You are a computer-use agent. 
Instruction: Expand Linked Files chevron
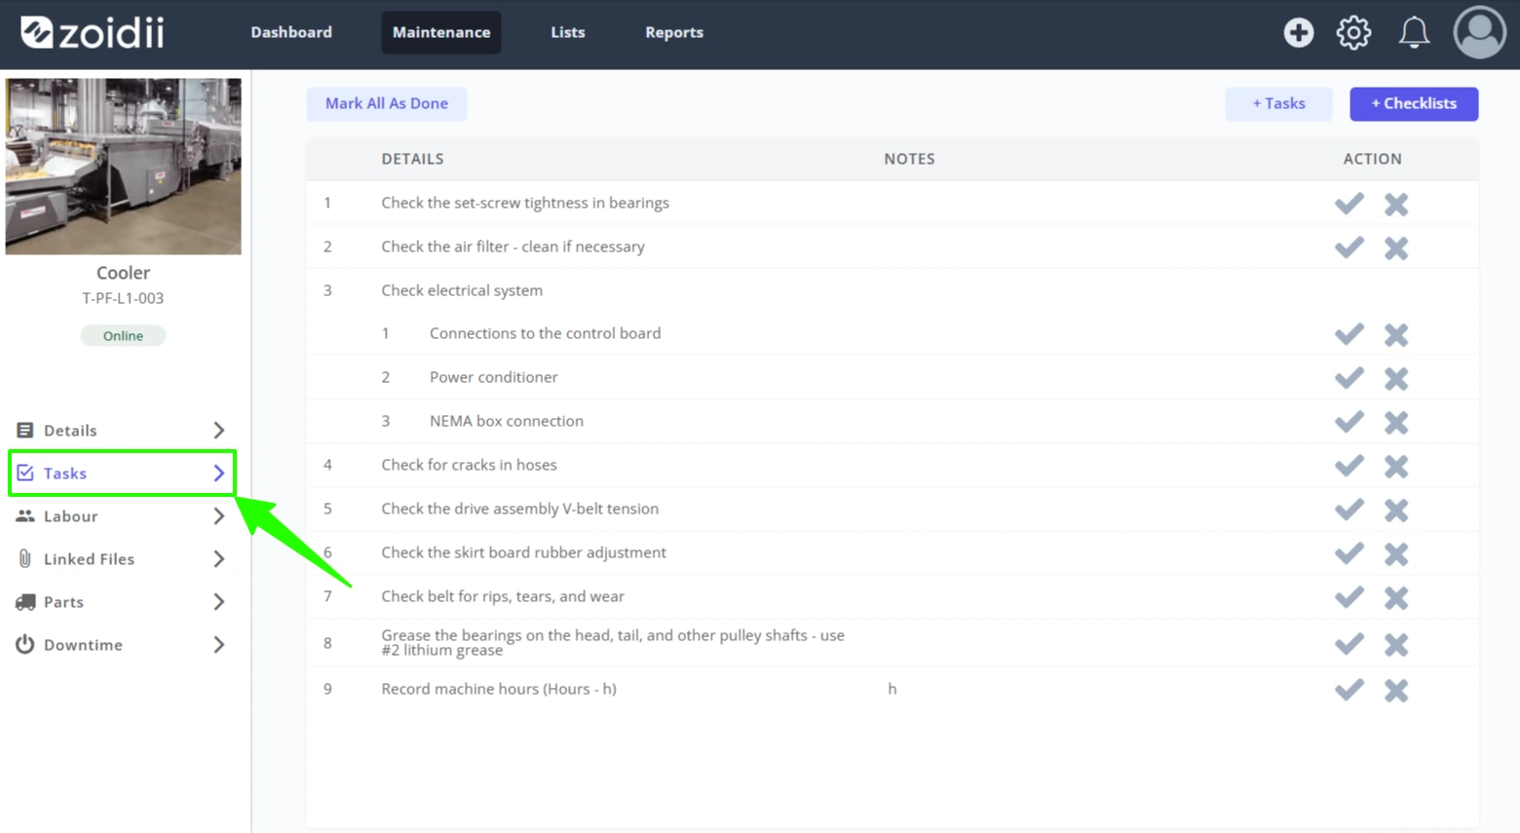click(219, 559)
